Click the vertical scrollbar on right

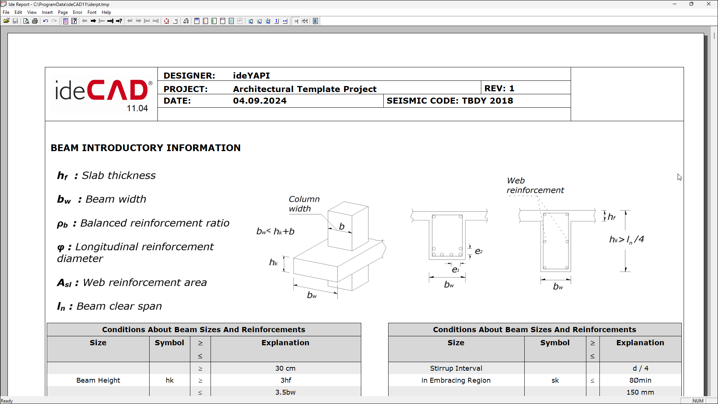point(714,187)
